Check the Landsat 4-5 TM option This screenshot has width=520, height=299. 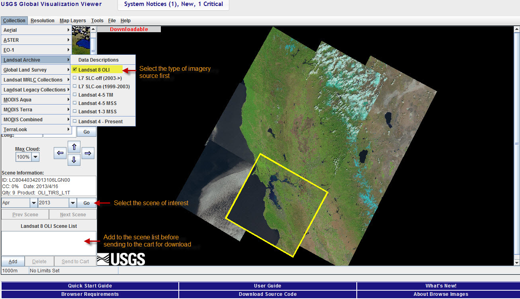103,95
